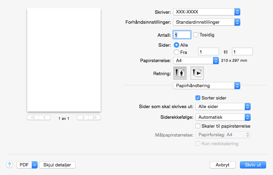Go to first preview page
This screenshot has width=273, height=175.
33,117
